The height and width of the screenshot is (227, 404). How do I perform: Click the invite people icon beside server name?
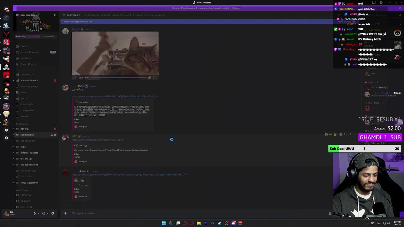[x=55, y=15]
